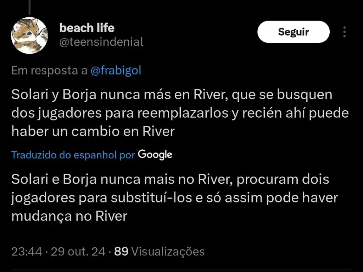Viewport: 363px width, 272px height.
Task: Click the "beach life" display name
Action: click(87, 28)
